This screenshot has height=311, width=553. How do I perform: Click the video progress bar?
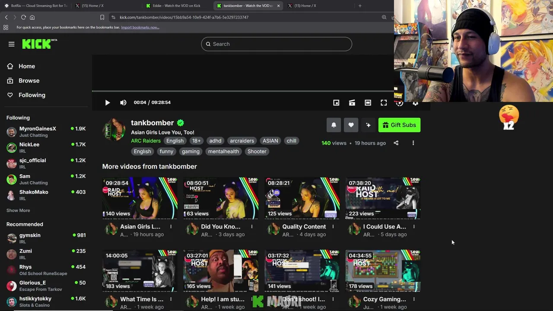click(243, 91)
